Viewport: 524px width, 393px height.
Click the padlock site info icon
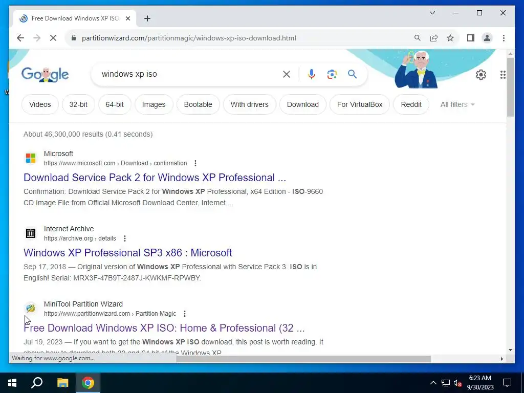(74, 38)
